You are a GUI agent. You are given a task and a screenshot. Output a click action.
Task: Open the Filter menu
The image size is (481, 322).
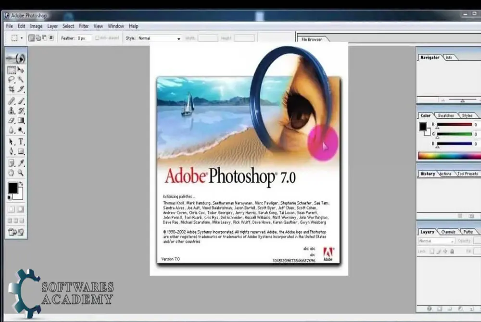(84, 26)
